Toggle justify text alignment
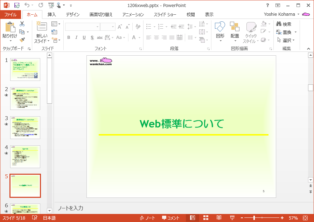The height and width of the screenshot is (222, 314). point(172,37)
